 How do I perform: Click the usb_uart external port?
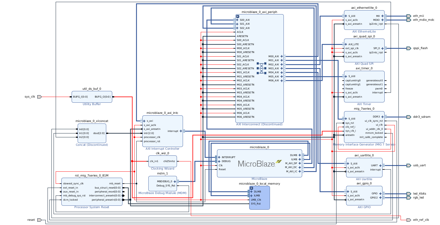tap(408, 165)
